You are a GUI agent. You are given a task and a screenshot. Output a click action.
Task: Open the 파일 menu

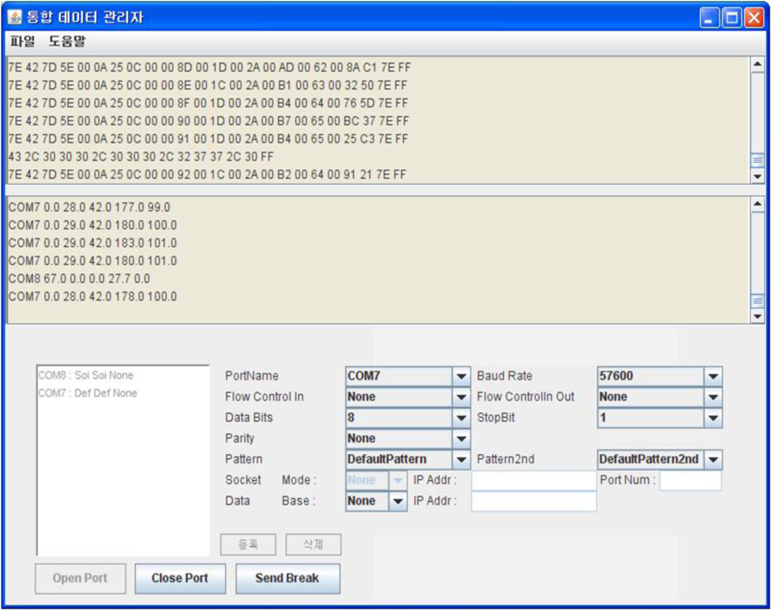click(x=23, y=41)
